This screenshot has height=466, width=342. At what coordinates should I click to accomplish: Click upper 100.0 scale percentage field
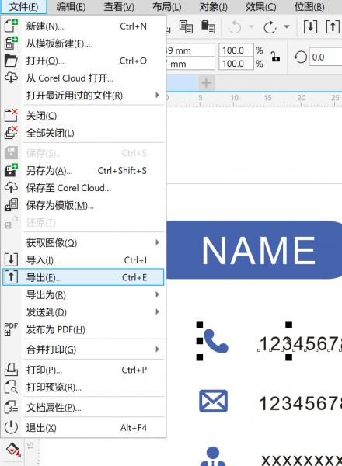(x=236, y=50)
